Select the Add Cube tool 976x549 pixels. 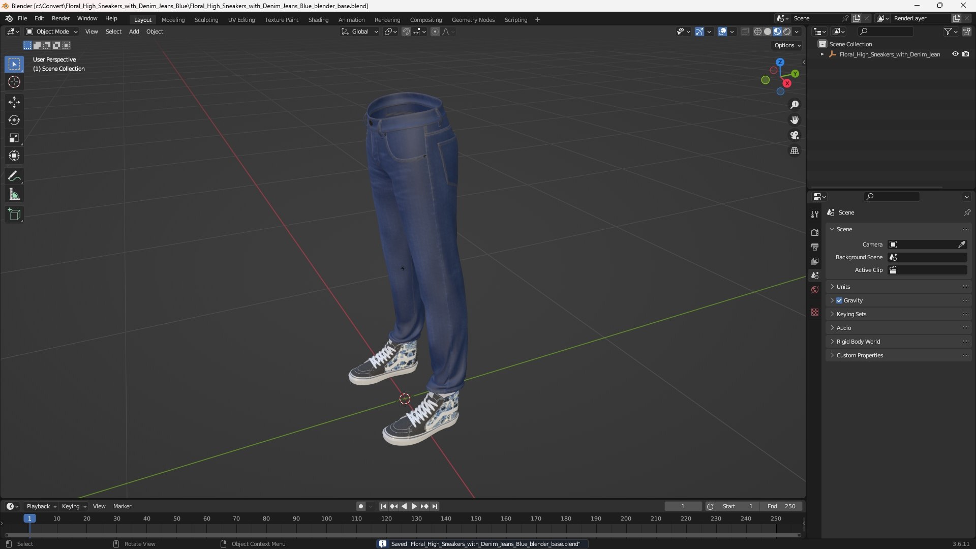coord(14,215)
